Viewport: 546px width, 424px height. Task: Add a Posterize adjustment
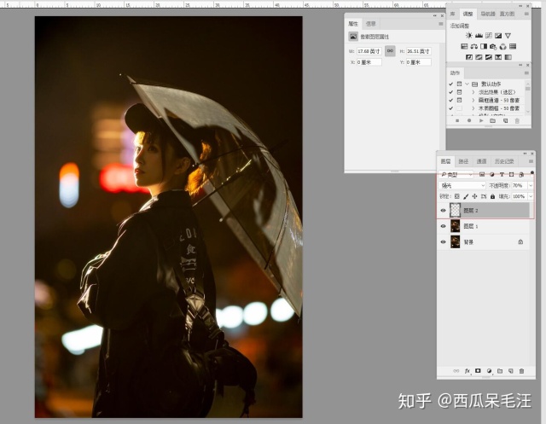pos(479,57)
